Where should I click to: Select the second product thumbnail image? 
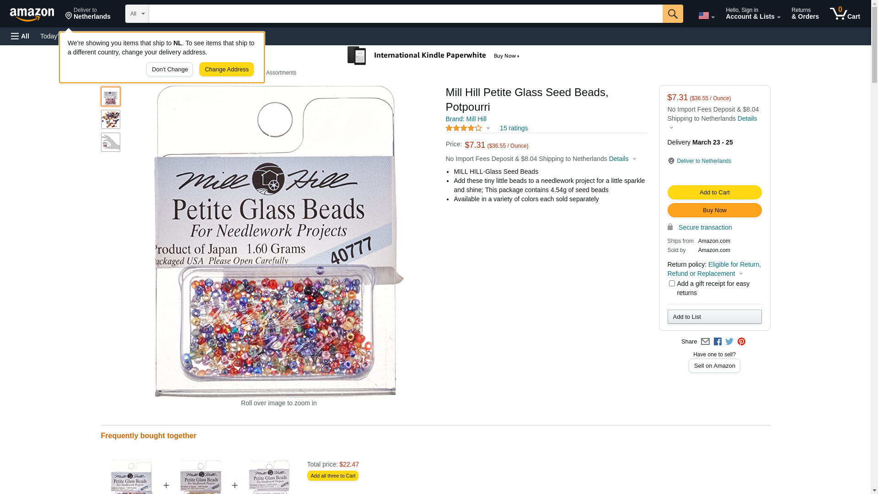[111, 119]
